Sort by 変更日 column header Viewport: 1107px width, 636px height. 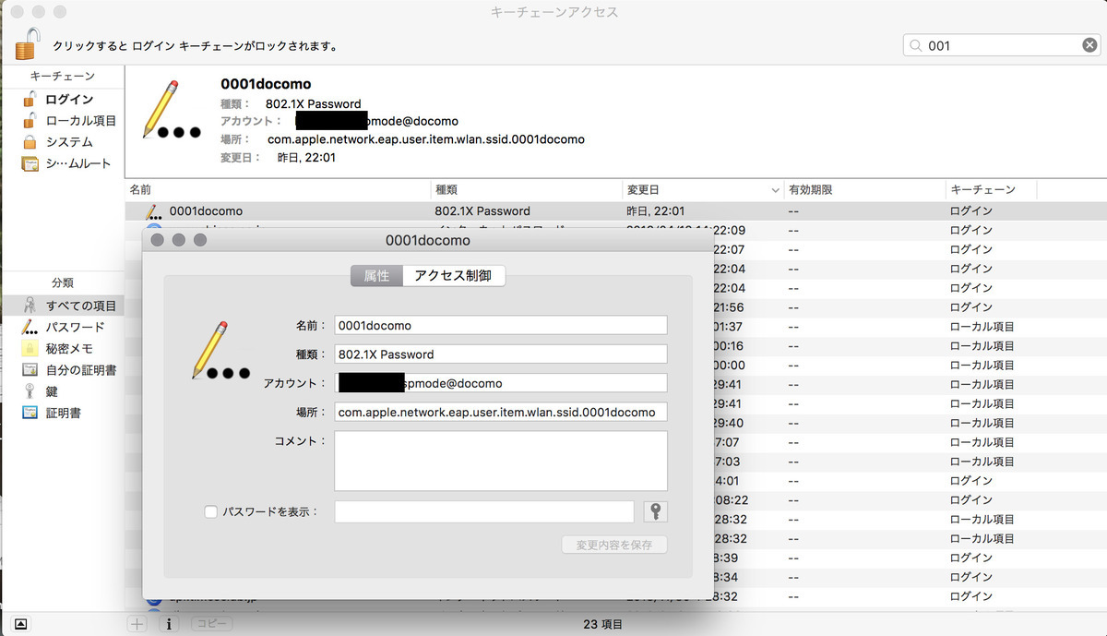coord(702,189)
